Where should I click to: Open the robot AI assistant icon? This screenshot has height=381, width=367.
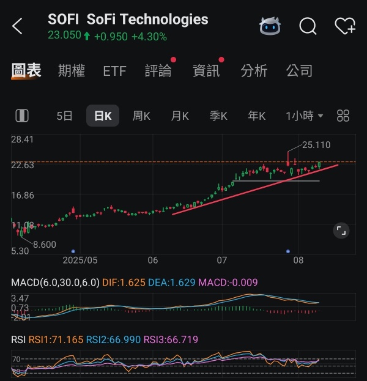(x=270, y=26)
